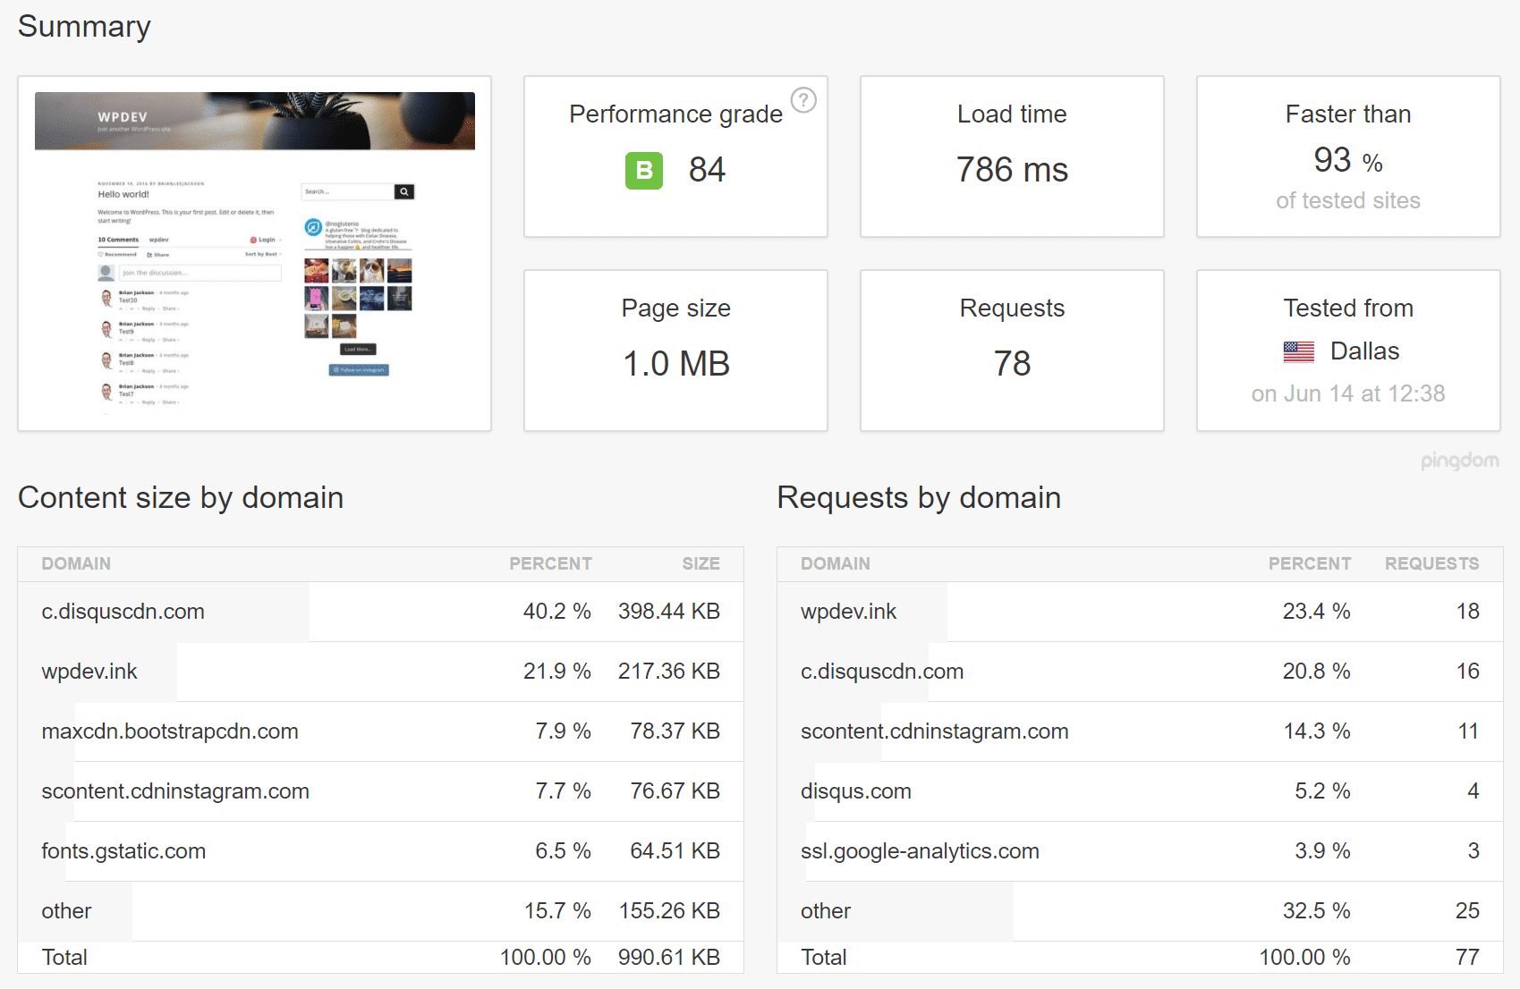Click the red Disqus icon next to Login

254,240
